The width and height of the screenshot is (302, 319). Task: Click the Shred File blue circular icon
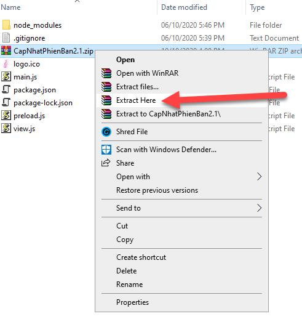(x=106, y=132)
